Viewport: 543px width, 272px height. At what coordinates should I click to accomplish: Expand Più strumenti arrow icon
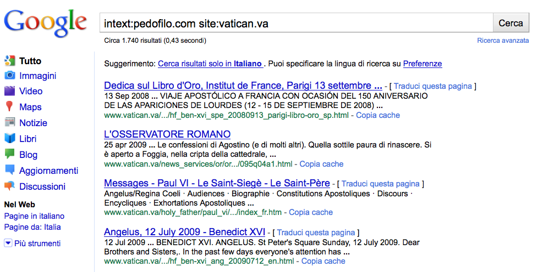pyautogui.click(x=8, y=243)
